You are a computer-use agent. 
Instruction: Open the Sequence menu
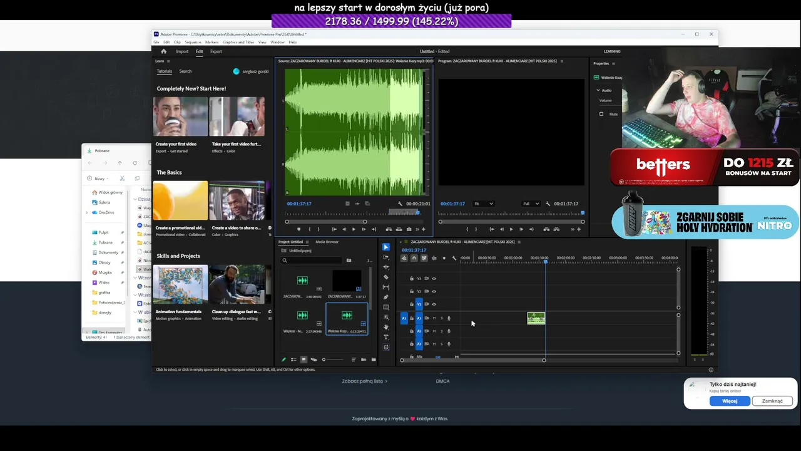(193, 42)
